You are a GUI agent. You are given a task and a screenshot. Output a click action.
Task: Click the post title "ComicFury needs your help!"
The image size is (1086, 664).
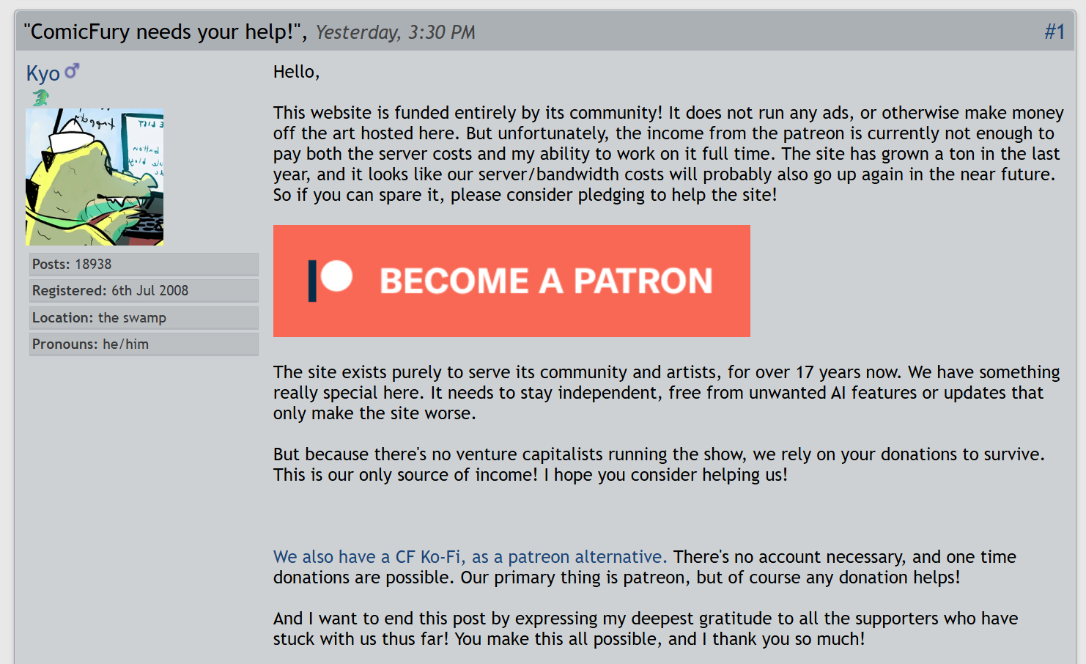tap(165, 32)
